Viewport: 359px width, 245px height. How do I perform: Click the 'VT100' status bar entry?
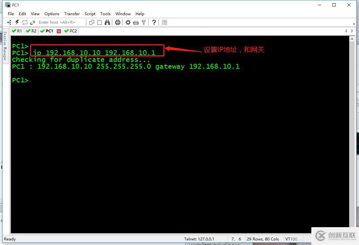click(291, 239)
